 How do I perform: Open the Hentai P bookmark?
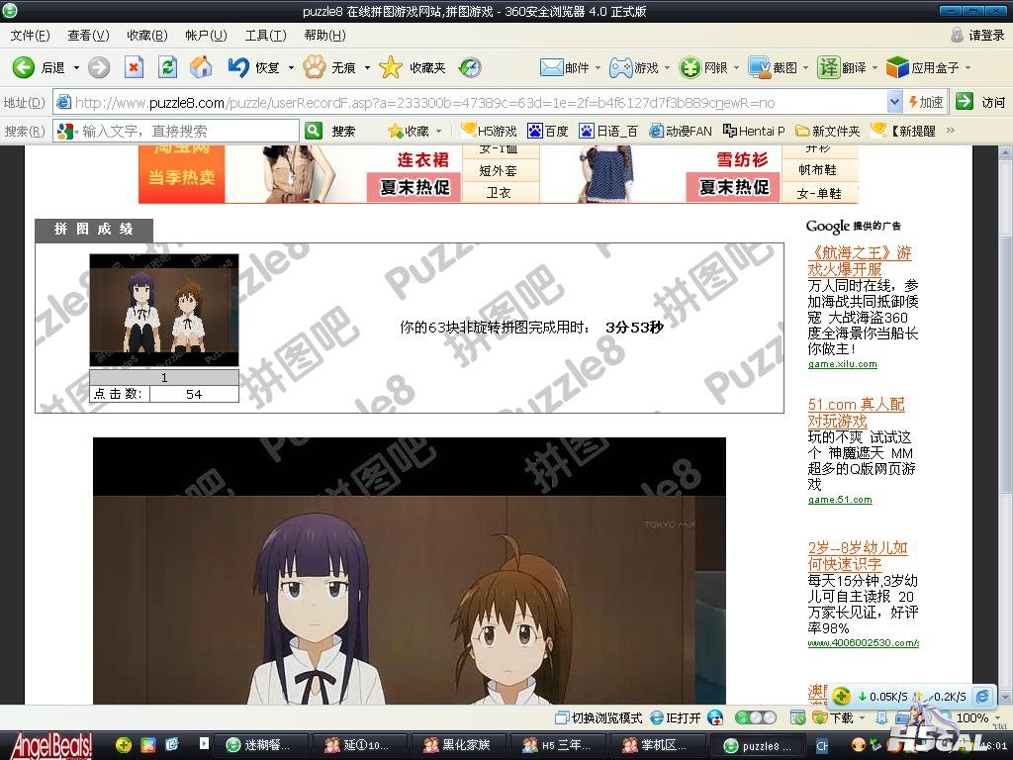(754, 132)
